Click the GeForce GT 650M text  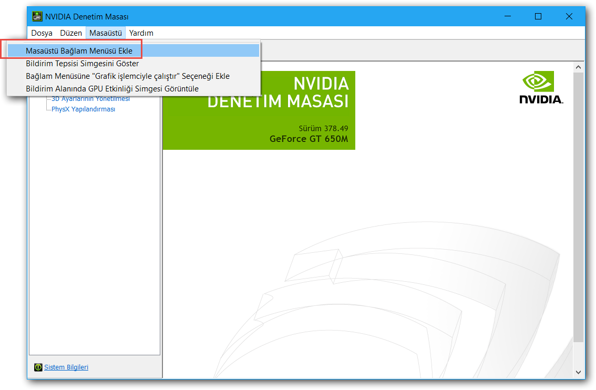(309, 139)
